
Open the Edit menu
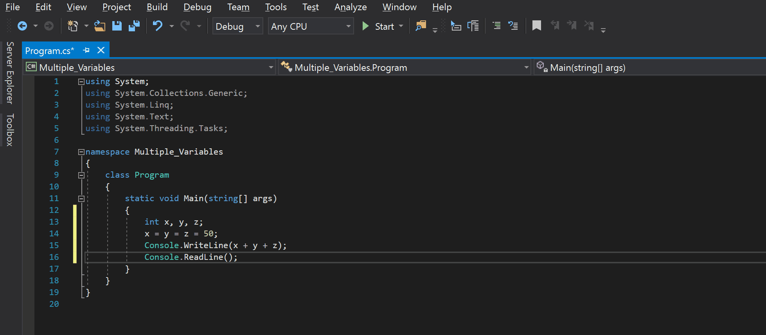(x=43, y=7)
